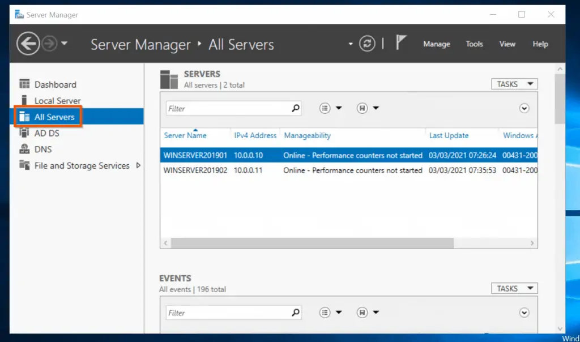The image size is (580, 342).
Task: Open the Tools menu
Action: 474,44
